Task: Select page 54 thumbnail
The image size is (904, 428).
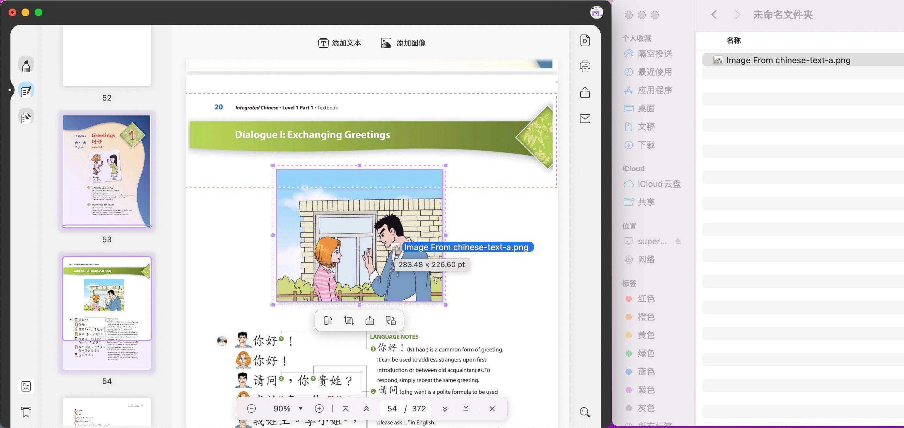Action: pyautogui.click(x=107, y=313)
